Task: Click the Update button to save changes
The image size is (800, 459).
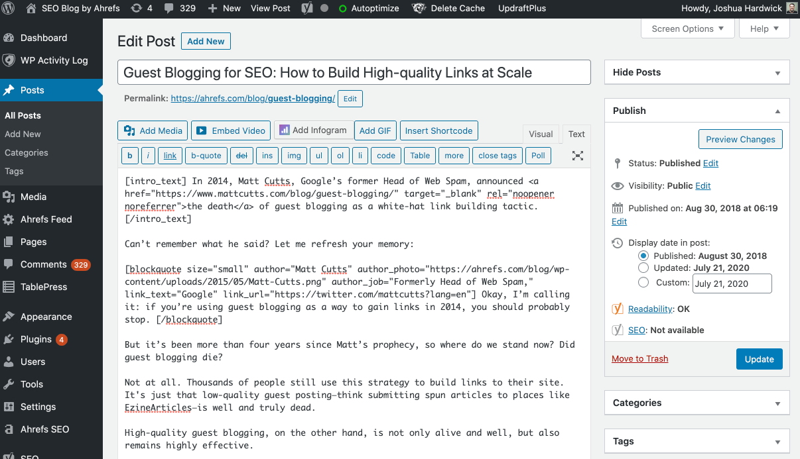Action: pyautogui.click(x=759, y=358)
